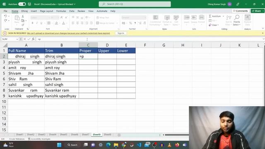
Task: Cancel formula entry with X icon
Action: coord(25,39)
